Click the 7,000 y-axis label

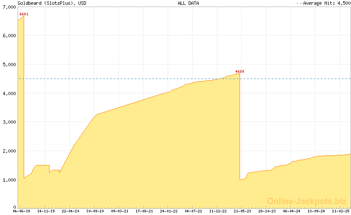[8, 7]
